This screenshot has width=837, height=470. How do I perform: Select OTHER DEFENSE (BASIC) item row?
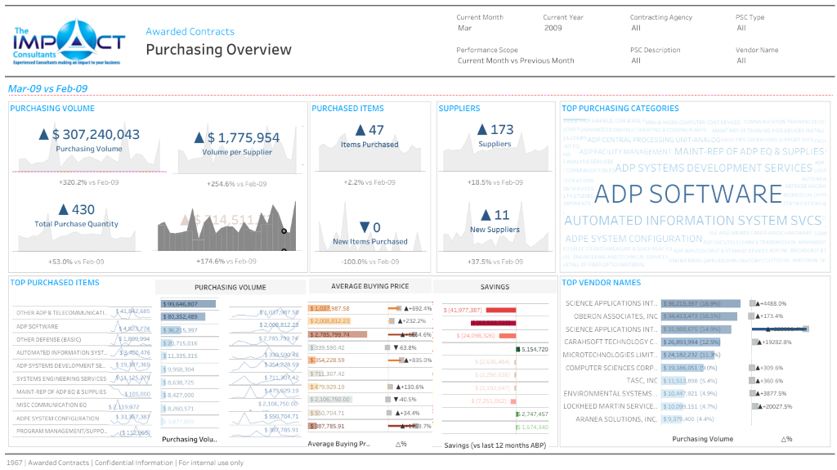(x=48, y=340)
